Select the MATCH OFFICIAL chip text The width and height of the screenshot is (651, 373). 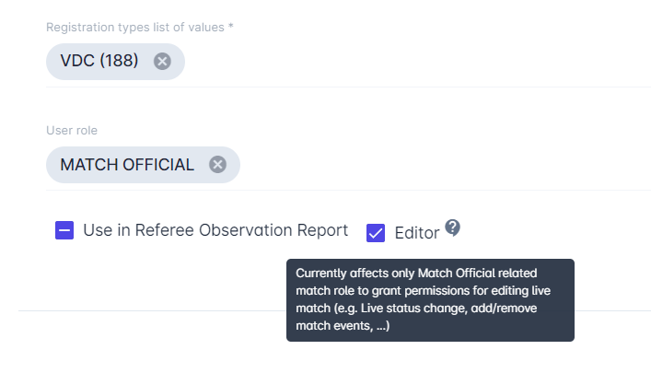127,165
